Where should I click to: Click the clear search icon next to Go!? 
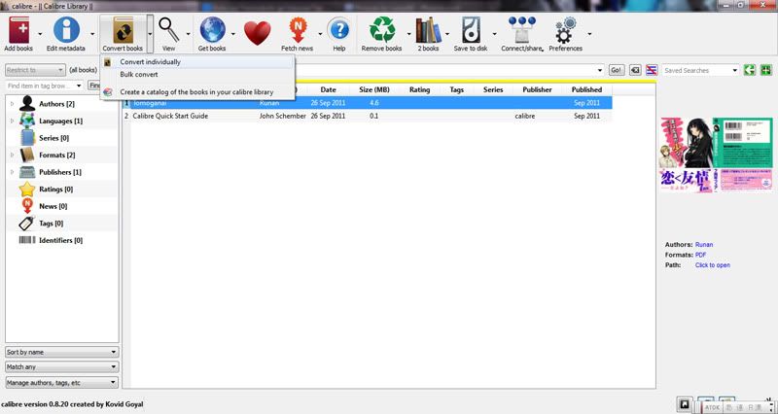coord(636,70)
